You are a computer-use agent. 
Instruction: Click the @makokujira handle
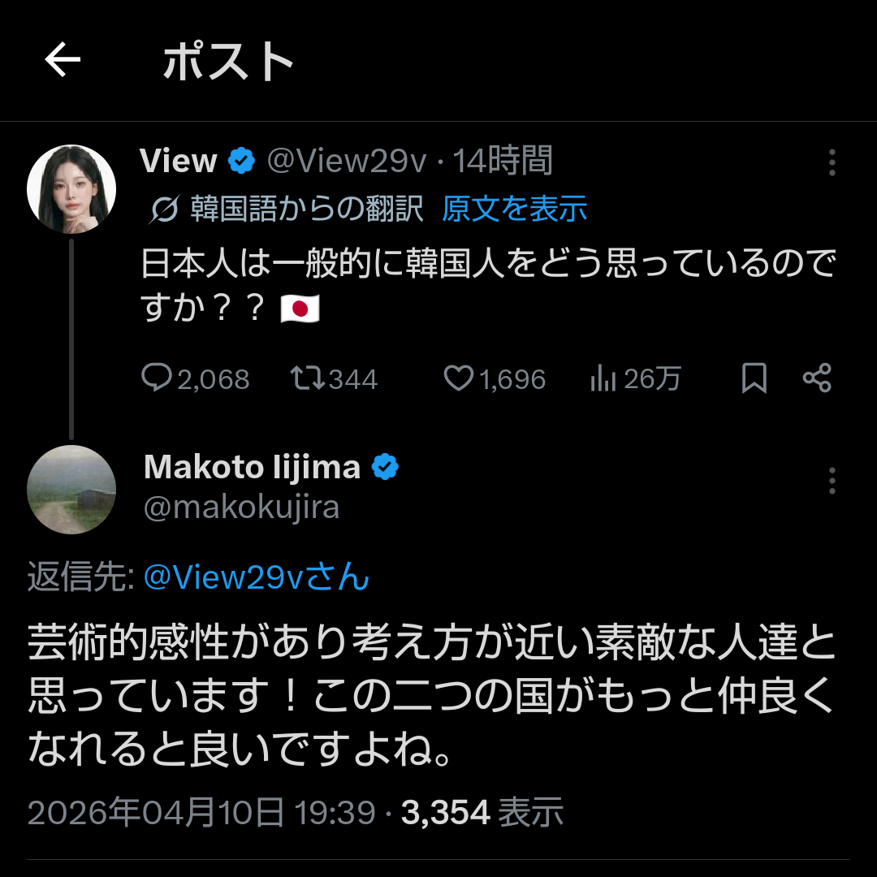241,508
